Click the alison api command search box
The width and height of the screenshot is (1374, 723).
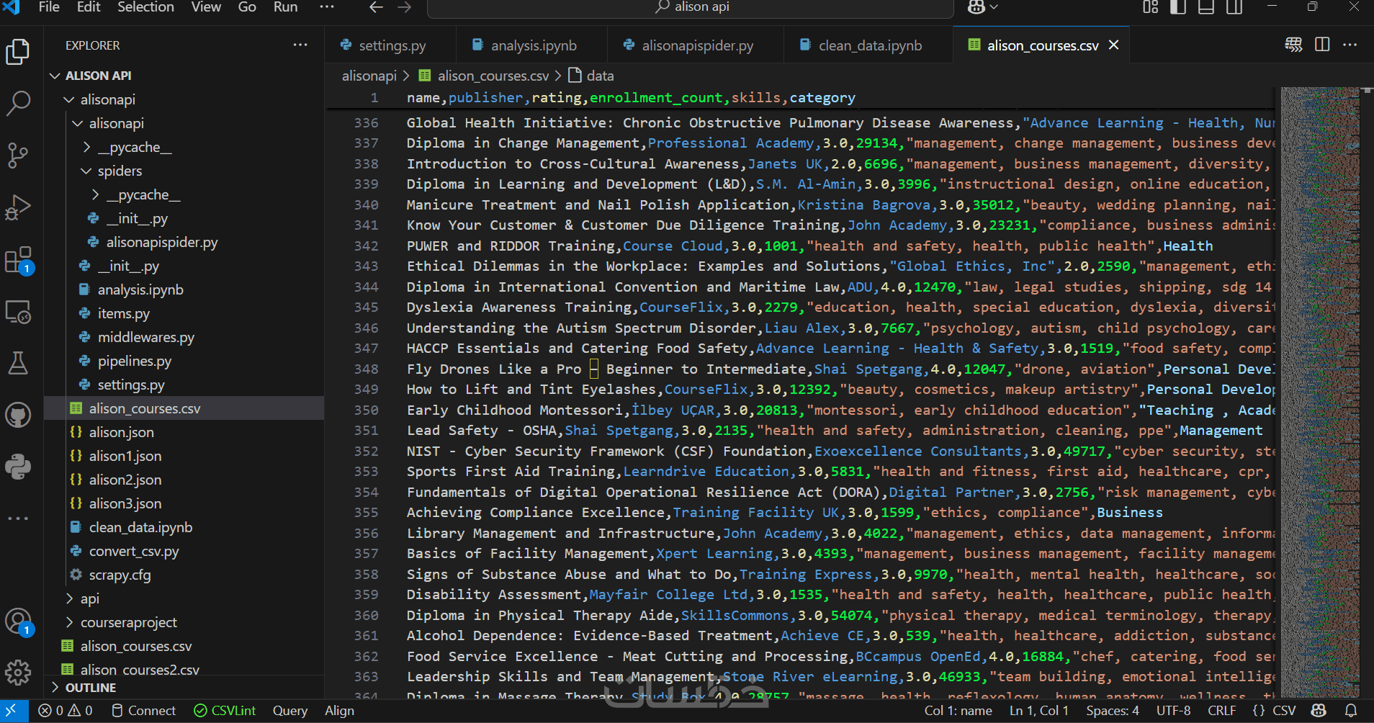691,7
